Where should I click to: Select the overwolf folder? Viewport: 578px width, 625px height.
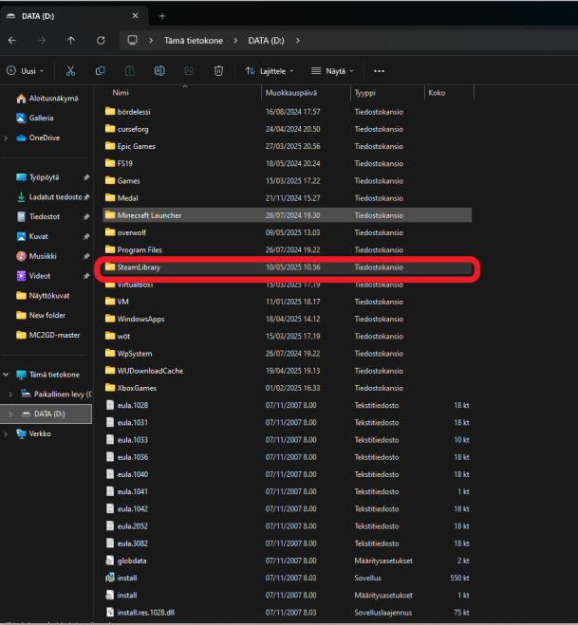[288, 232]
